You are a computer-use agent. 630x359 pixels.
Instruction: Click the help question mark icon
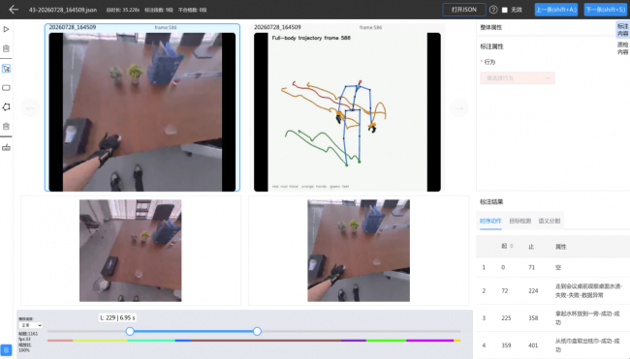coord(493,10)
